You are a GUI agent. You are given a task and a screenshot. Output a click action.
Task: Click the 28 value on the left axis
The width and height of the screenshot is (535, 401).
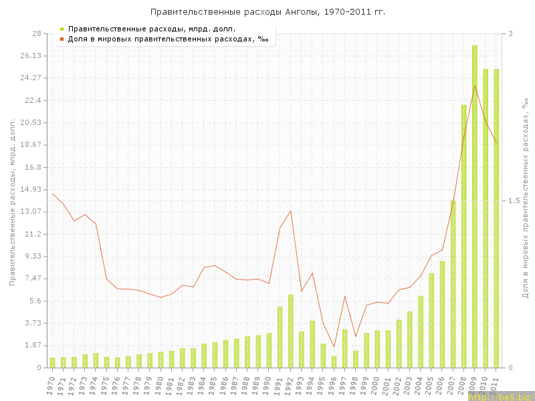[37, 33]
